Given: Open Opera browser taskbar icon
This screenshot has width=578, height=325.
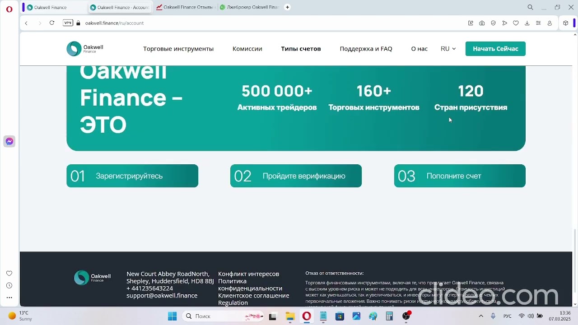Looking at the screenshot, I should tap(307, 316).
